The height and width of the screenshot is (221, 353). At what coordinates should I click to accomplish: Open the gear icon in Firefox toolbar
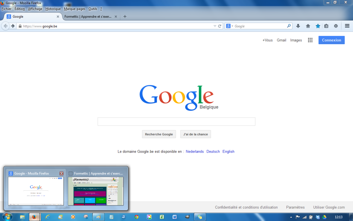coord(336,26)
